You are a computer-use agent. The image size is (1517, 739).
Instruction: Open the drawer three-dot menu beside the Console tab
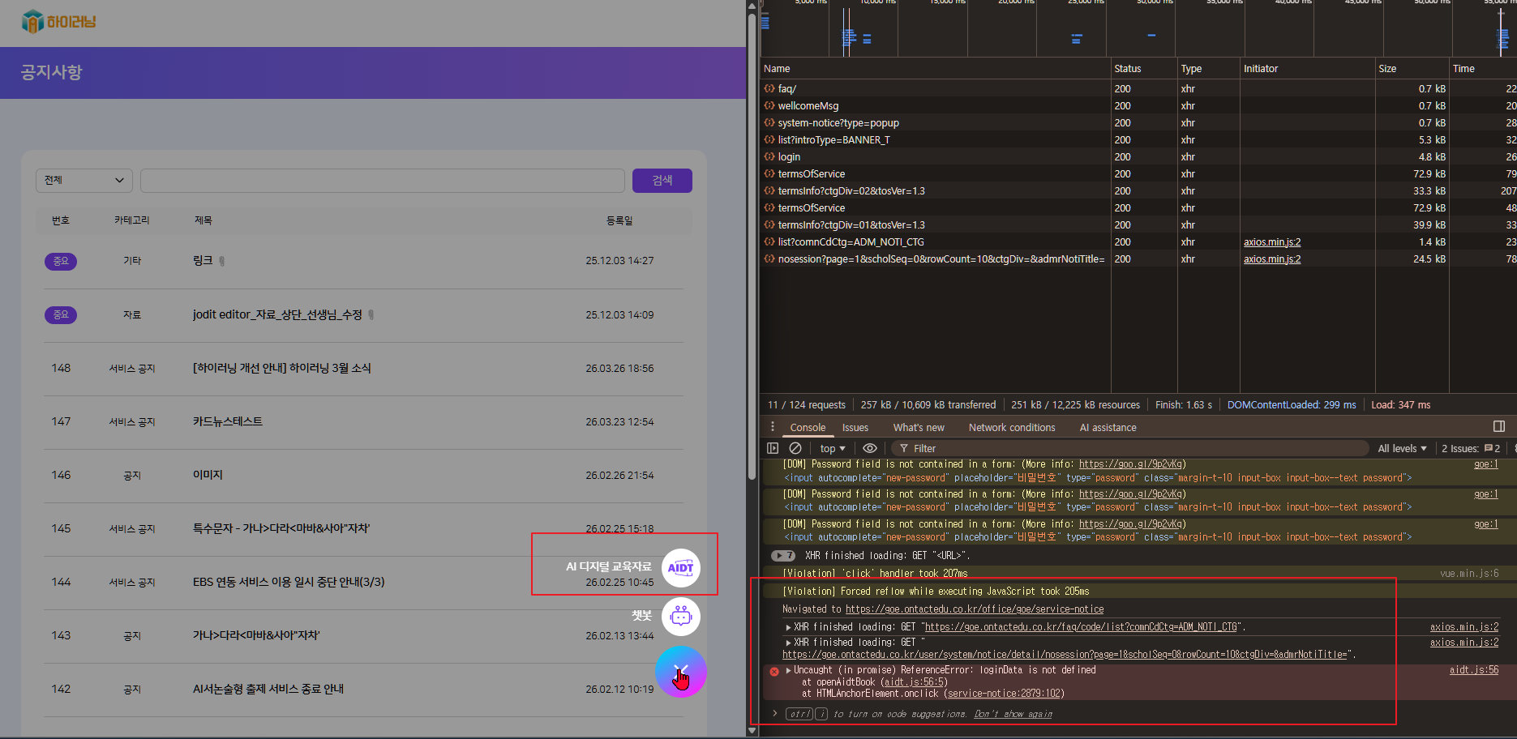[772, 427]
